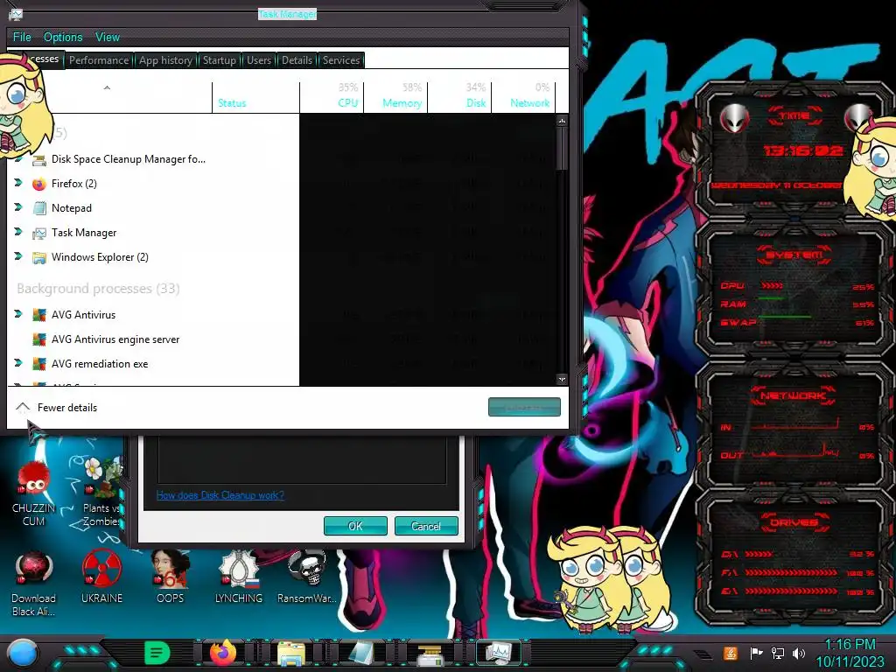896x672 pixels.
Task: Collapse view using Fewer details arrow
Action: point(22,407)
